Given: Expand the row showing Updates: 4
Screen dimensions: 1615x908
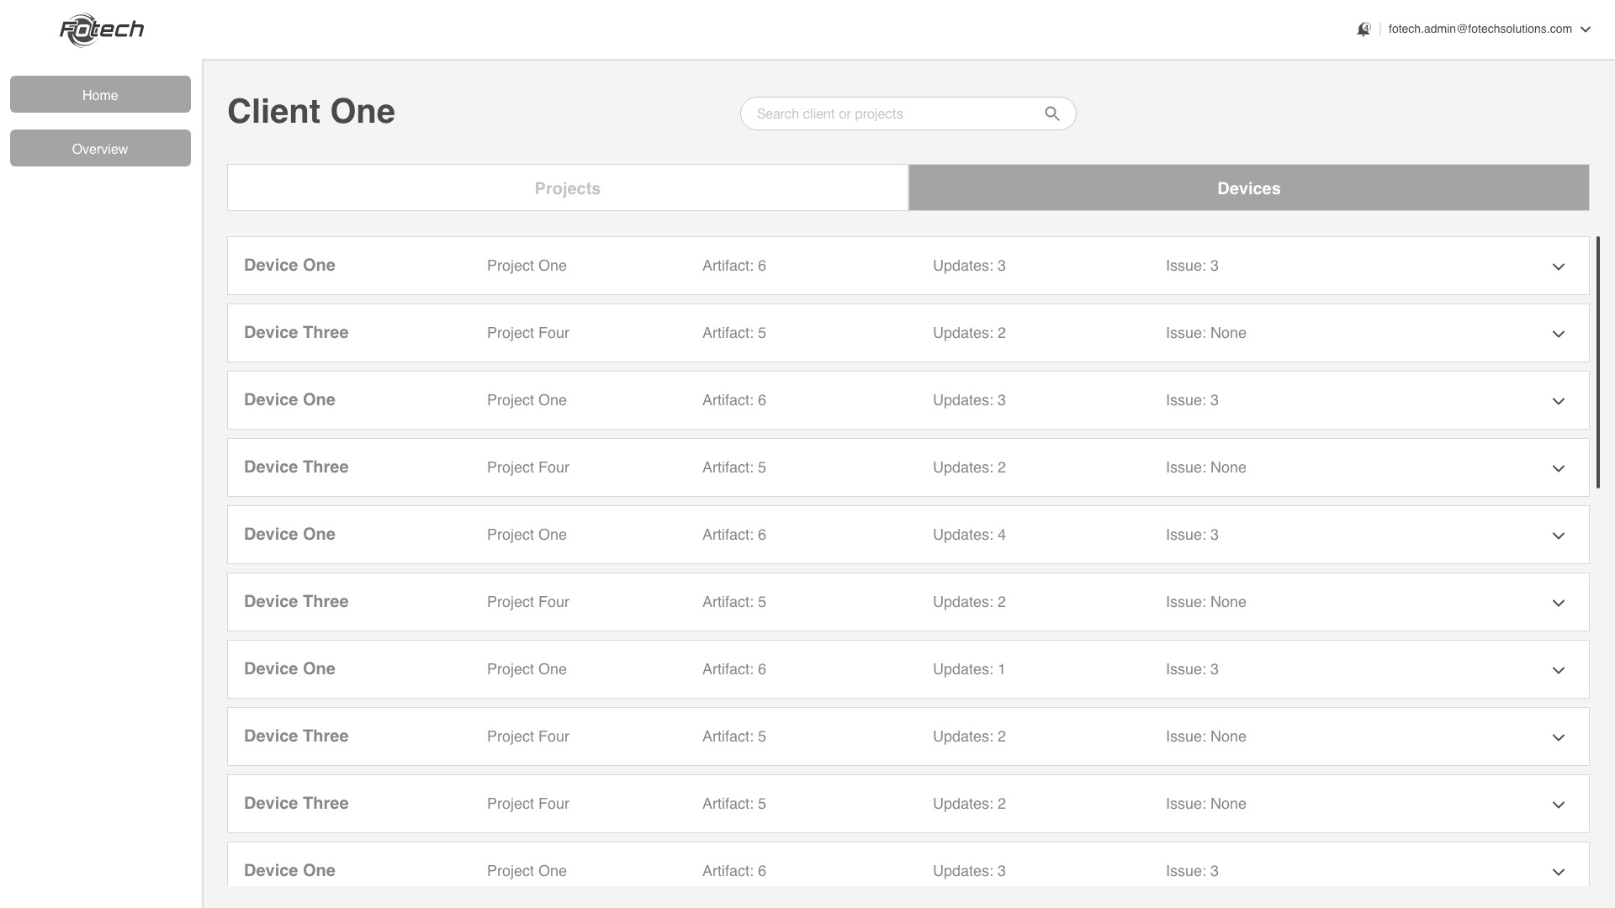Looking at the screenshot, I should pos(1558,536).
